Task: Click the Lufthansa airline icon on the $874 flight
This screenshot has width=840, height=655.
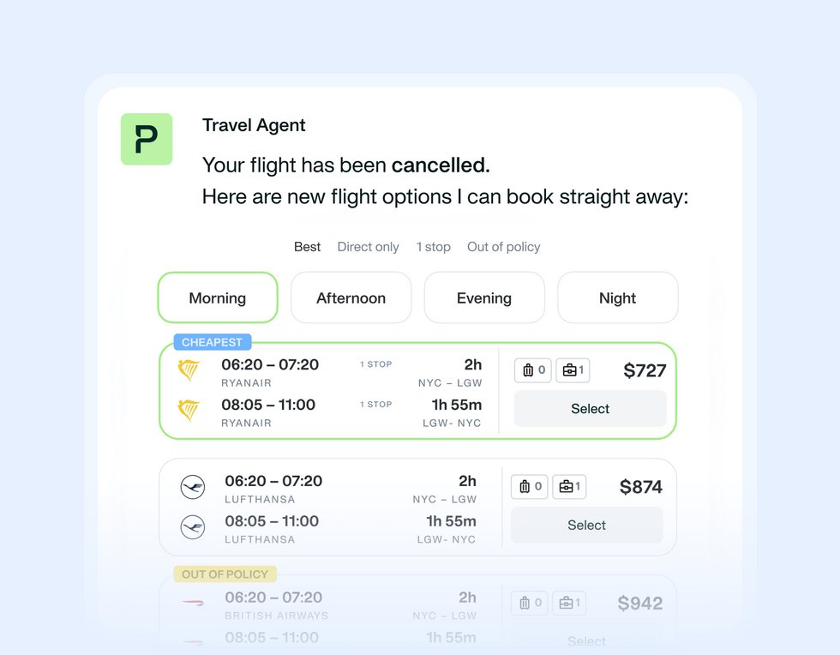Action: pos(193,487)
